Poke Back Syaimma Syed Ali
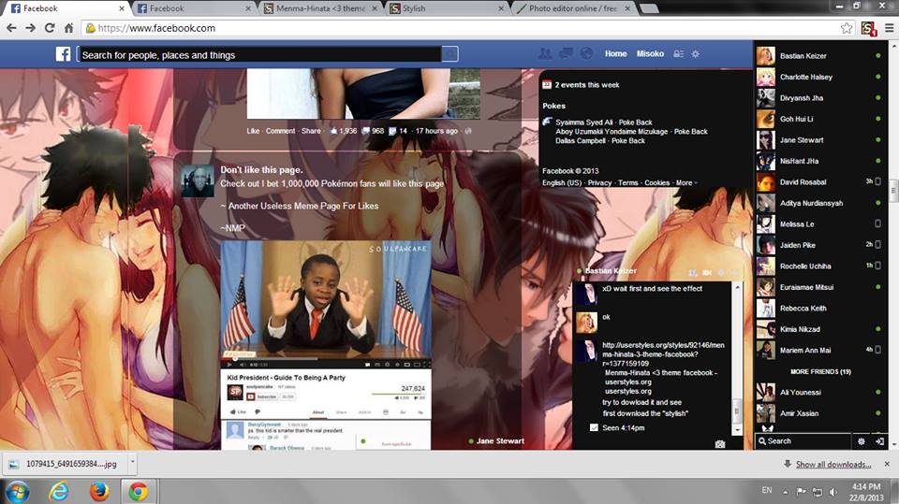This screenshot has width=899, height=504. (635, 122)
